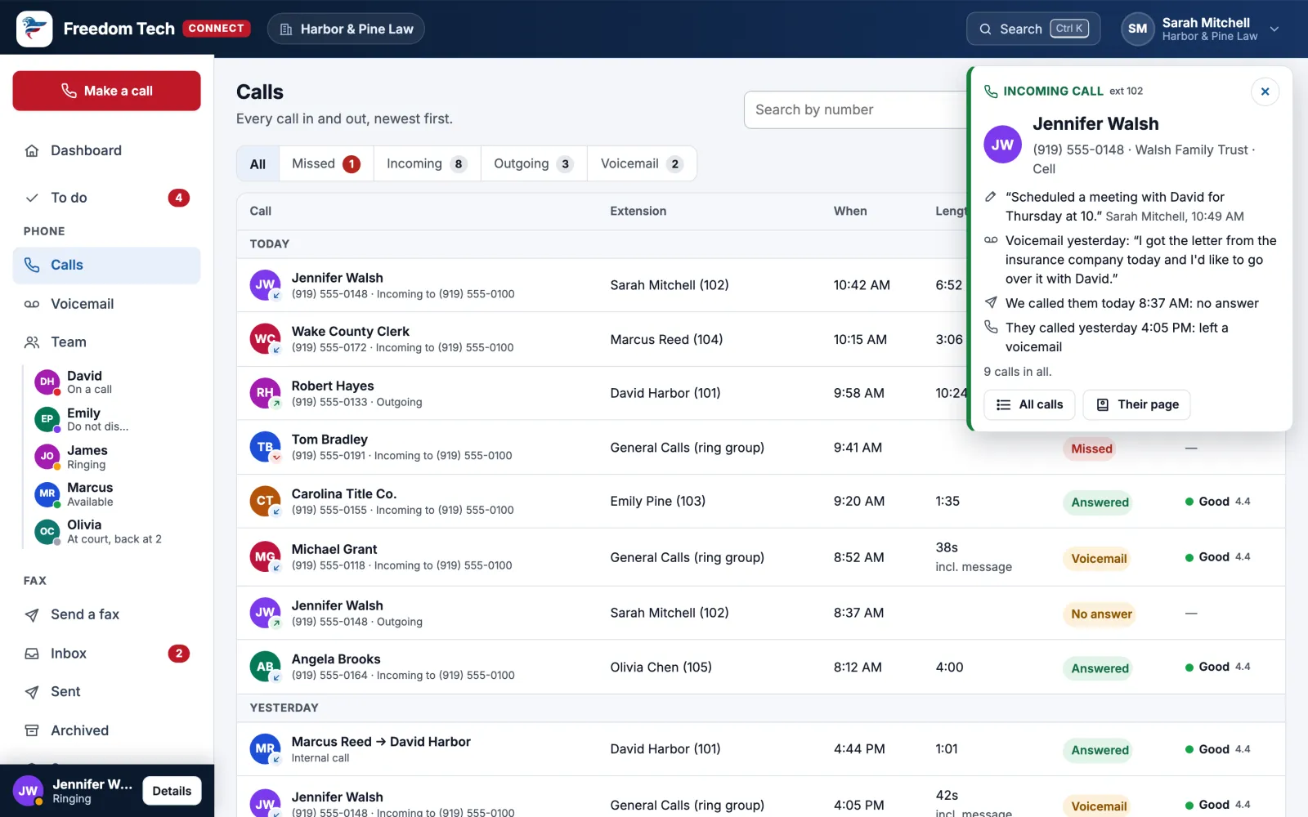This screenshot has height=817, width=1308.
Task: Click Details for the ringing call
Action: click(x=172, y=791)
